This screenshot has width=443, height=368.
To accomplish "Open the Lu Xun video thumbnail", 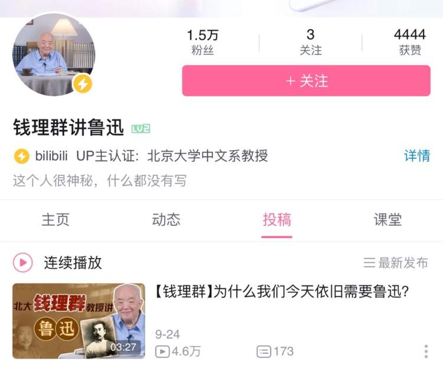I will coord(79,321).
